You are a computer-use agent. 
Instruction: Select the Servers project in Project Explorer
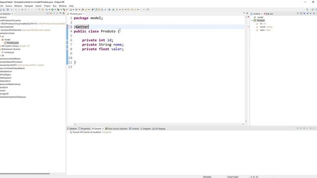tap(3, 90)
